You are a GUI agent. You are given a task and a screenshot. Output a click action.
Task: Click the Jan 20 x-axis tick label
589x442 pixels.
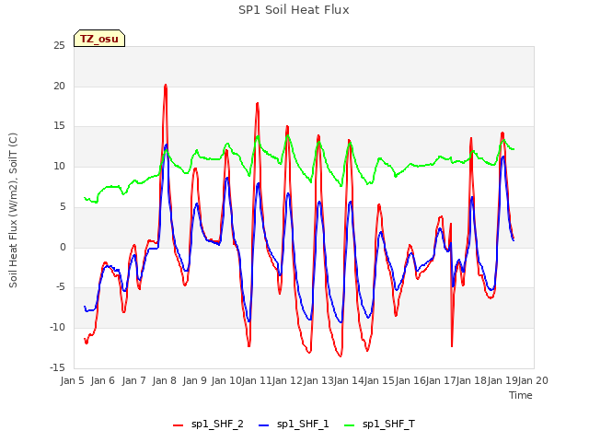533,380
